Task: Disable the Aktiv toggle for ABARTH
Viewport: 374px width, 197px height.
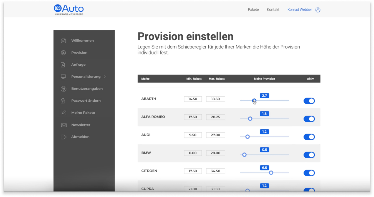Action: [x=309, y=101]
